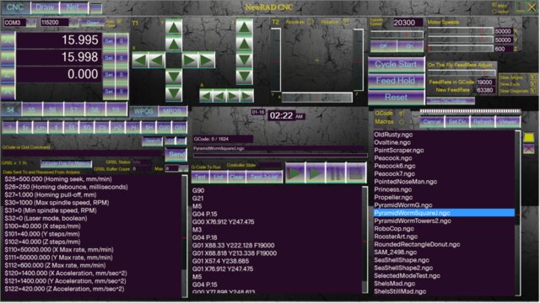
Task: Toggle the Slow Angles checkbox
Action: (533, 77)
